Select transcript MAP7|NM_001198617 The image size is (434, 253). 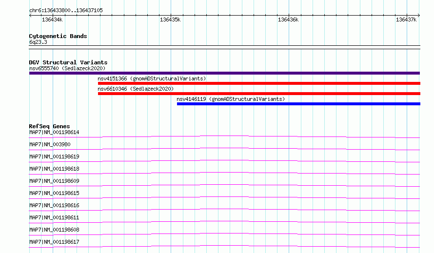(54, 242)
